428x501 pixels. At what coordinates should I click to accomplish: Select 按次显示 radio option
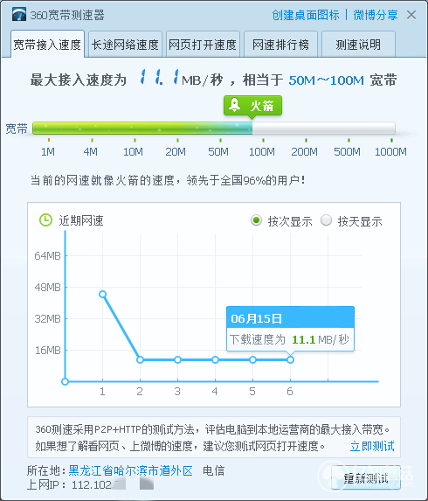click(256, 220)
